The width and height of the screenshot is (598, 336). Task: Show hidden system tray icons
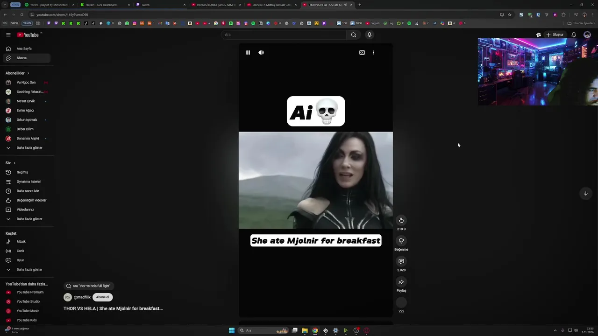555,330
